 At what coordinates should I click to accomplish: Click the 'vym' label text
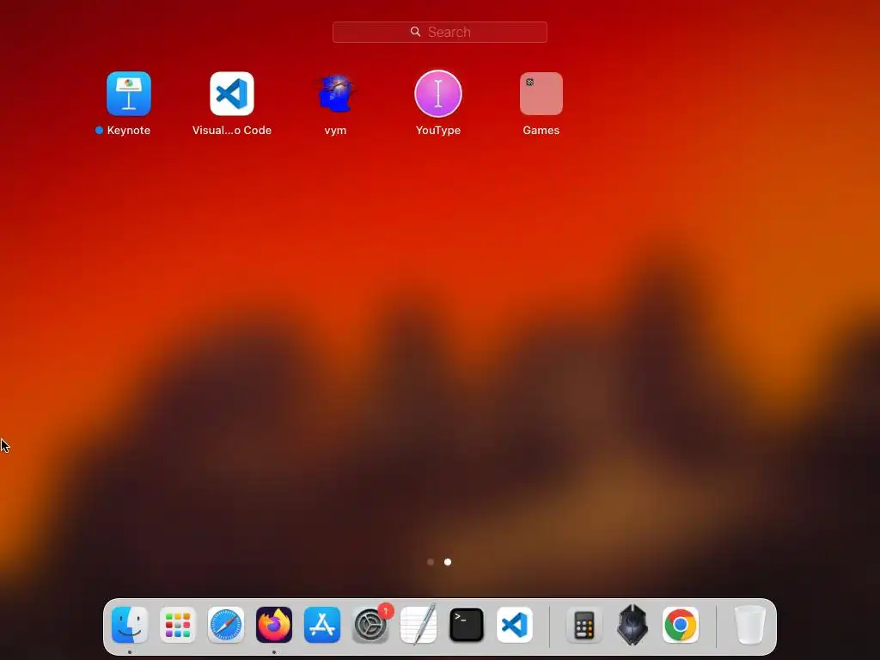pyautogui.click(x=335, y=131)
